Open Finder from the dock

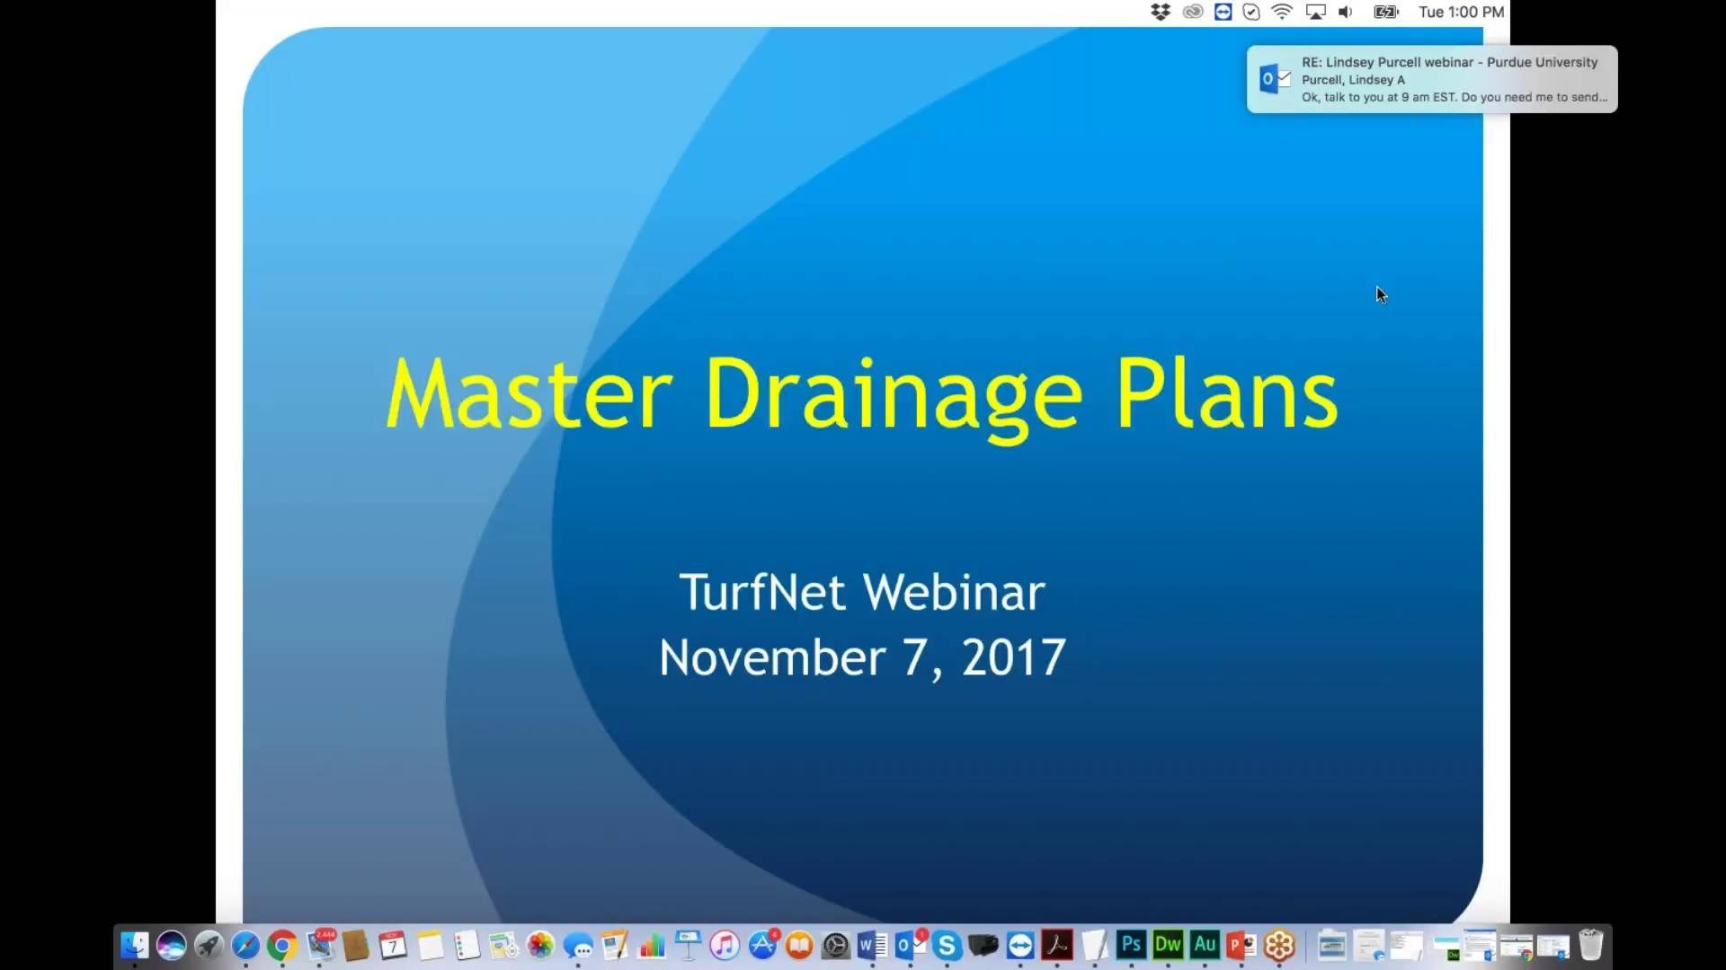pyautogui.click(x=135, y=945)
